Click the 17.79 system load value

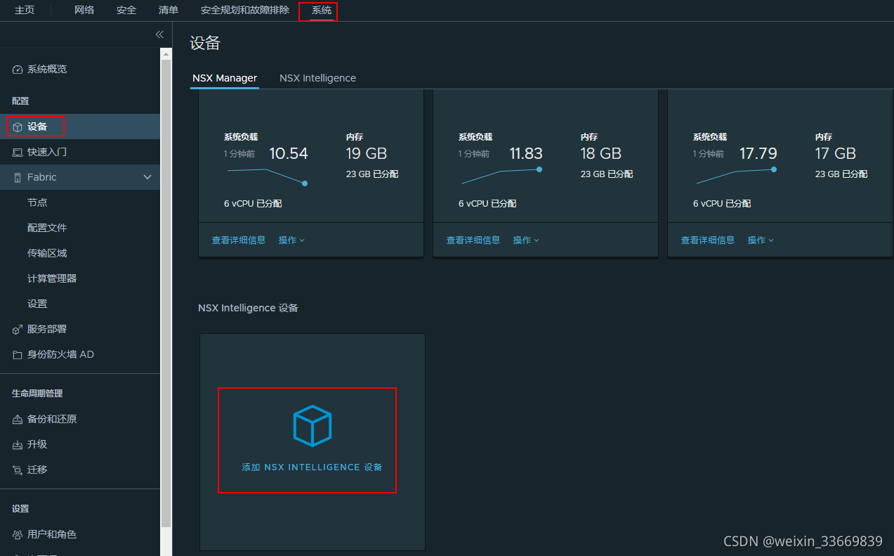(x=758, y=153)
